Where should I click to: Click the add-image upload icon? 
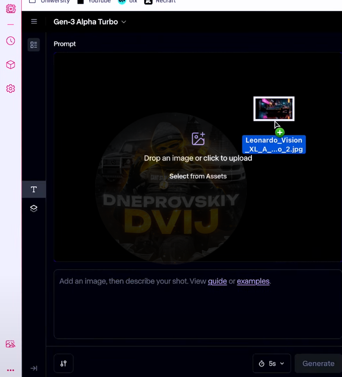coord(198,138)
